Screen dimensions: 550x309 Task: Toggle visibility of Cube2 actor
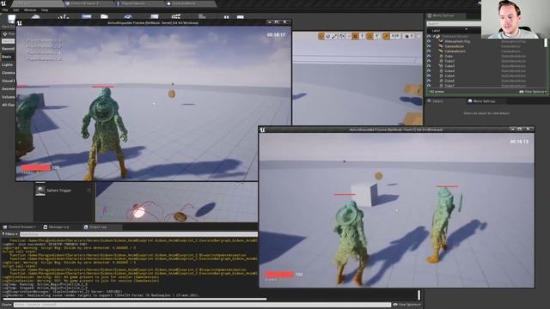tap(429, 61)
